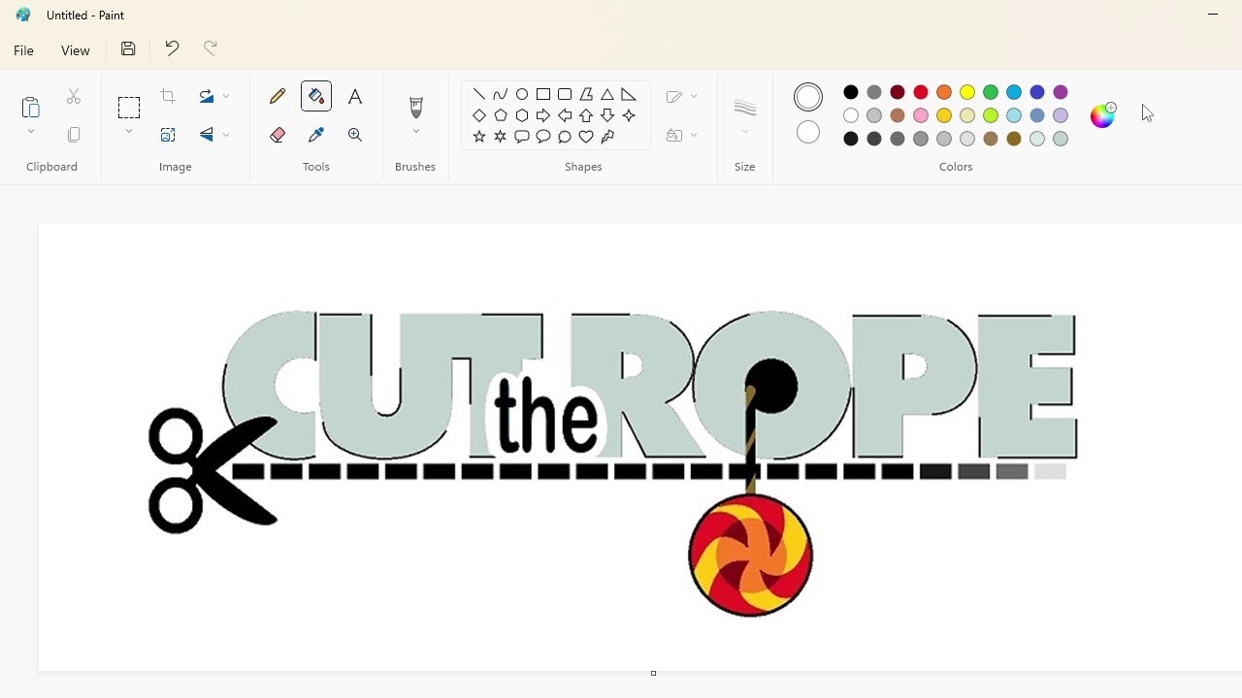Click the lollipop candy on the canvas
Screen dimensions: 1242x698
(x=750, y=555)
